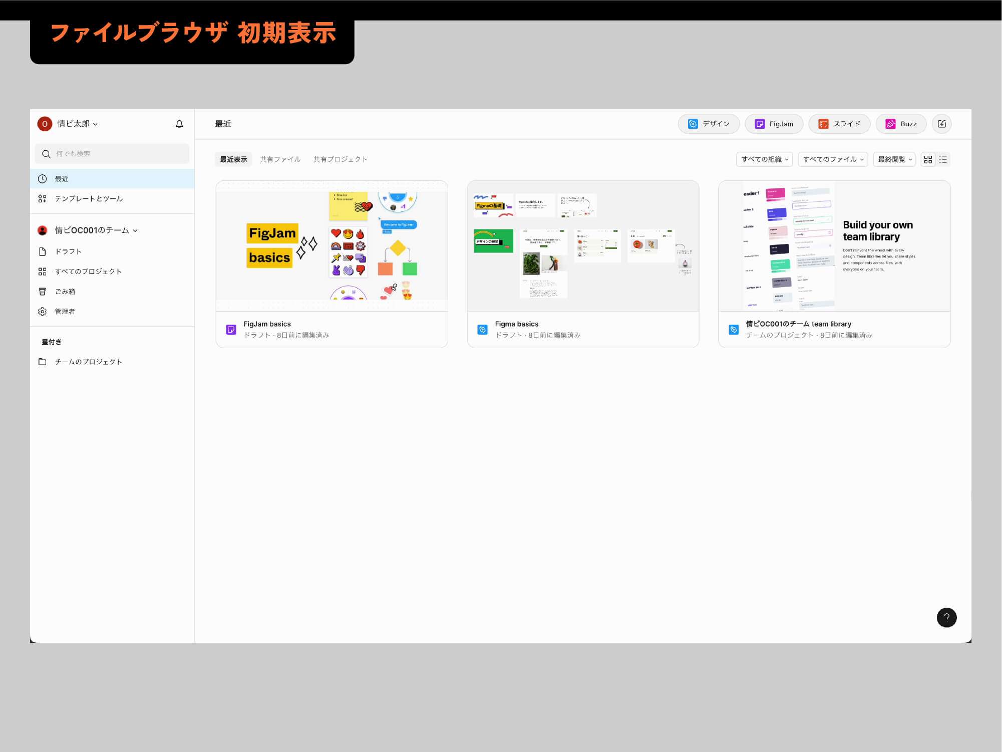Click the FigJam file type icon on FigJam basics
1002x752 pixels.
click(x=231, y=330)
